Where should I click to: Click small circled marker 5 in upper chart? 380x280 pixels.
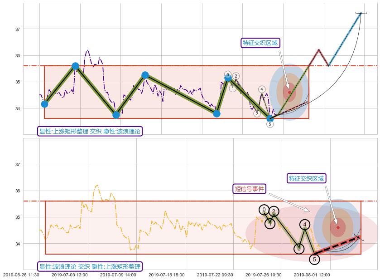[270, 124]
